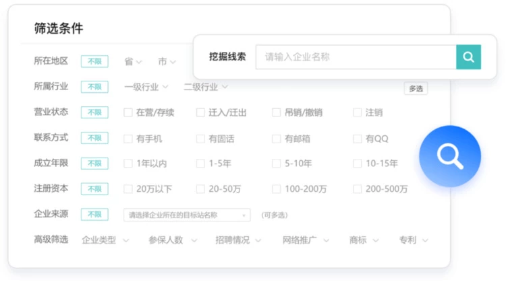Viewport: 506px width, 284px height.
Task: Expand the 招聘情况 advanced filter
Action: pos(237,240)
